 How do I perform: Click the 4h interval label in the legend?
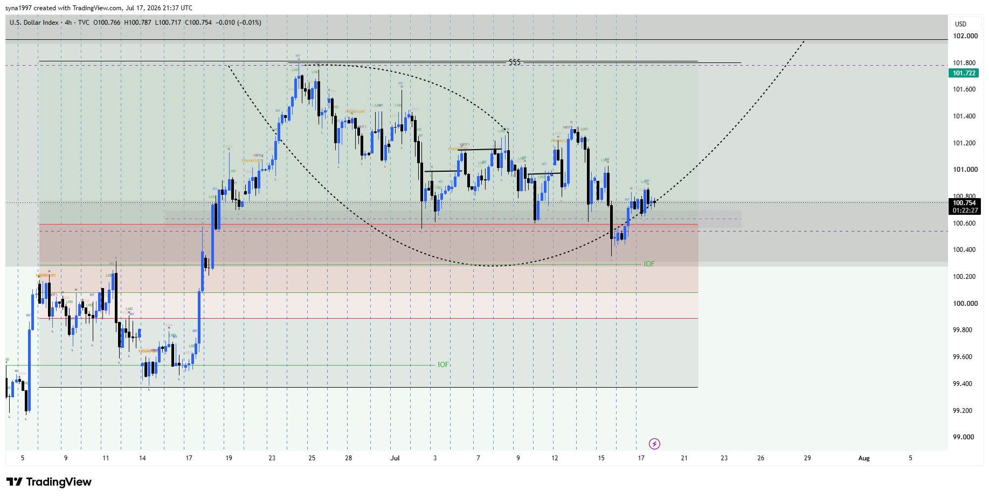[x=68, y=23]
